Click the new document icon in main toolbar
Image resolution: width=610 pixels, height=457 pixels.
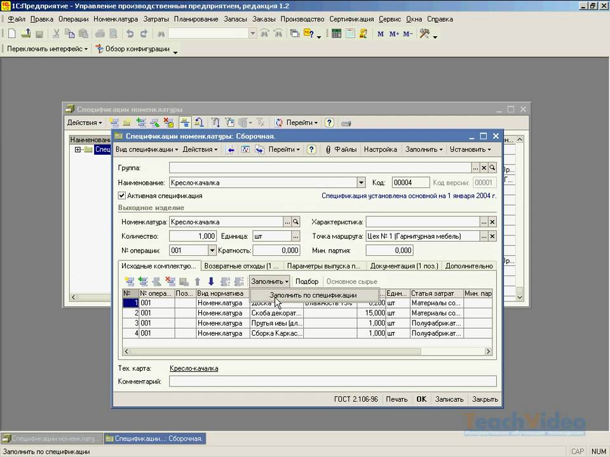click(12, 34)
